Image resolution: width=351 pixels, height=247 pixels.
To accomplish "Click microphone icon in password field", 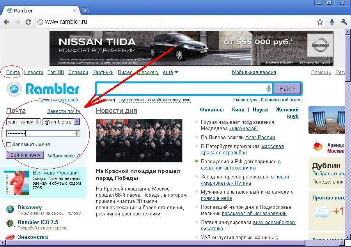I will tap(77, 134).
